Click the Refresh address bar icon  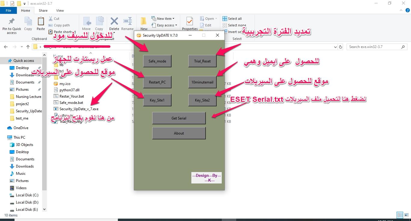[341, 47]
